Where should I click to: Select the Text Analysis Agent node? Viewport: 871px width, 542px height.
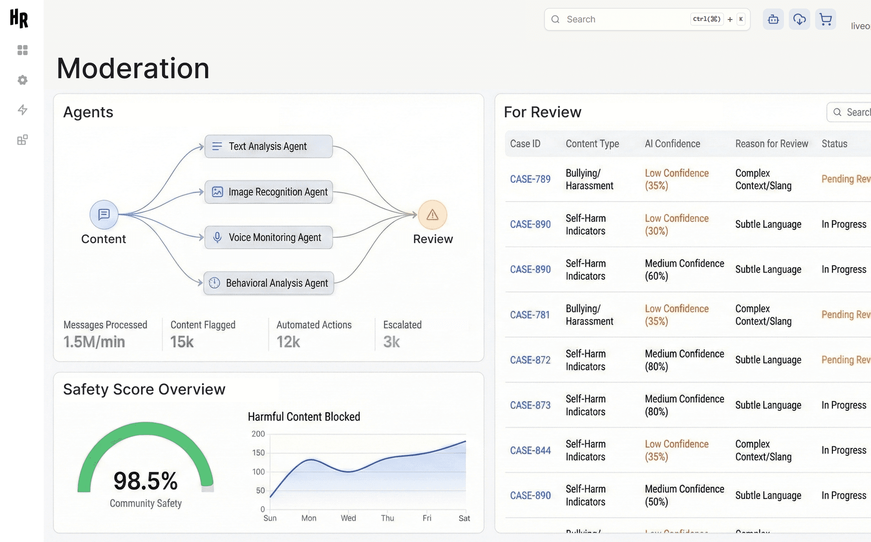click(x=268, y=146)
